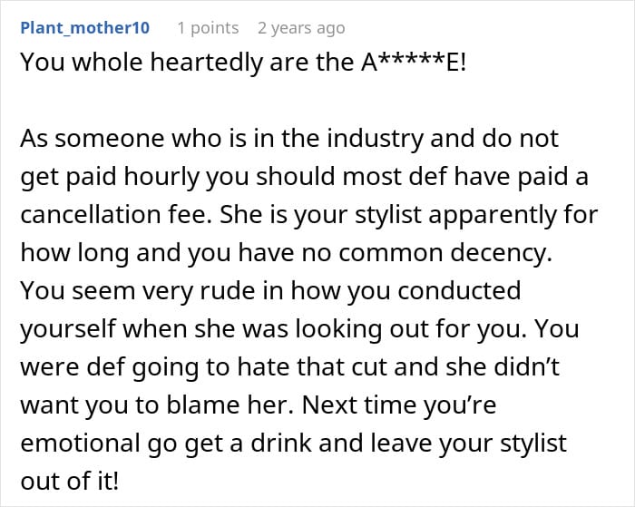Open the Plant_mother10 user profile link
635x507 pixels.
[85, 28]
